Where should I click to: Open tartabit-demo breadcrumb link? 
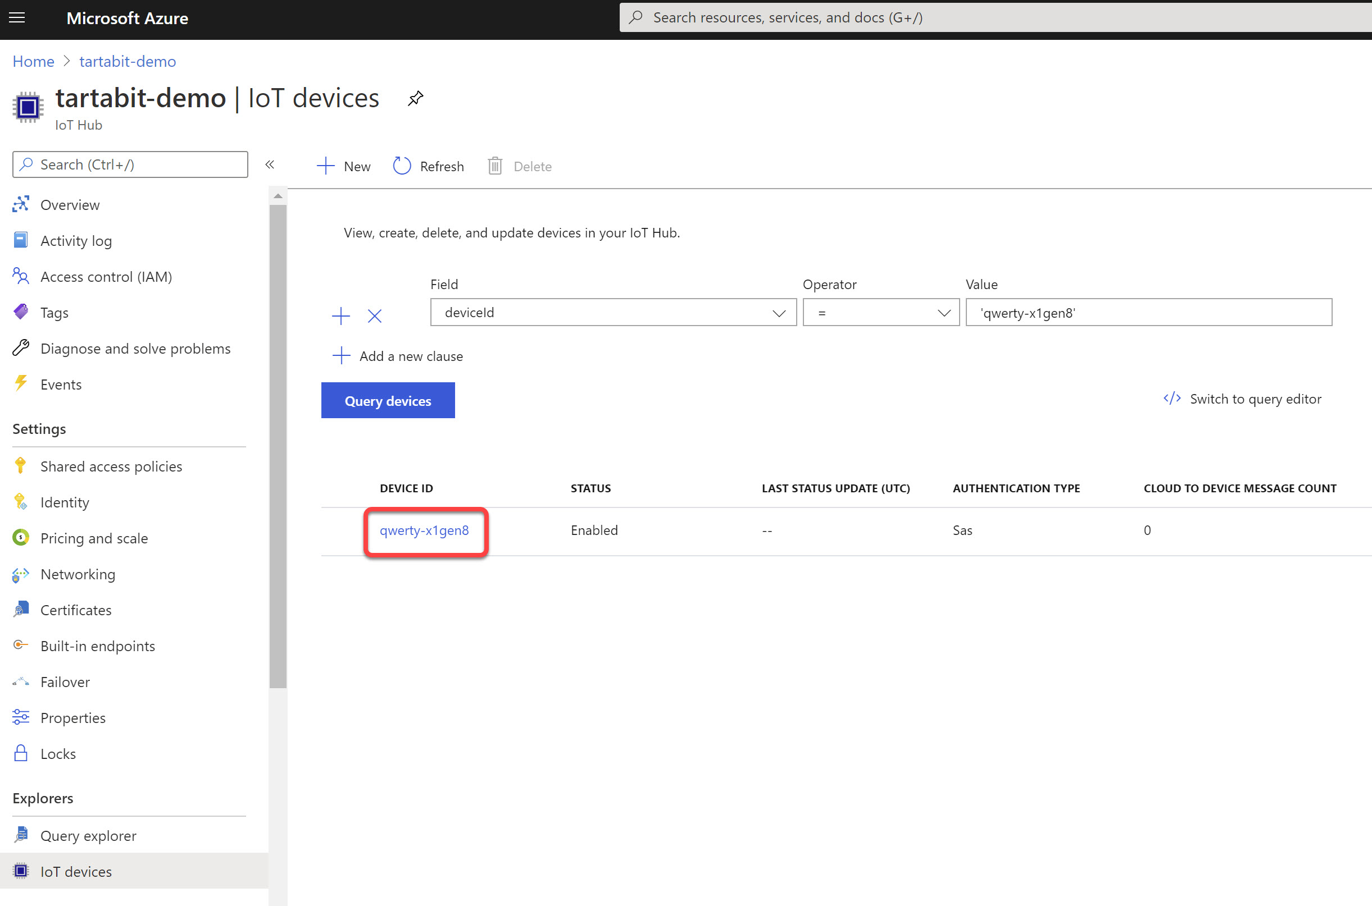coord(128,61)
